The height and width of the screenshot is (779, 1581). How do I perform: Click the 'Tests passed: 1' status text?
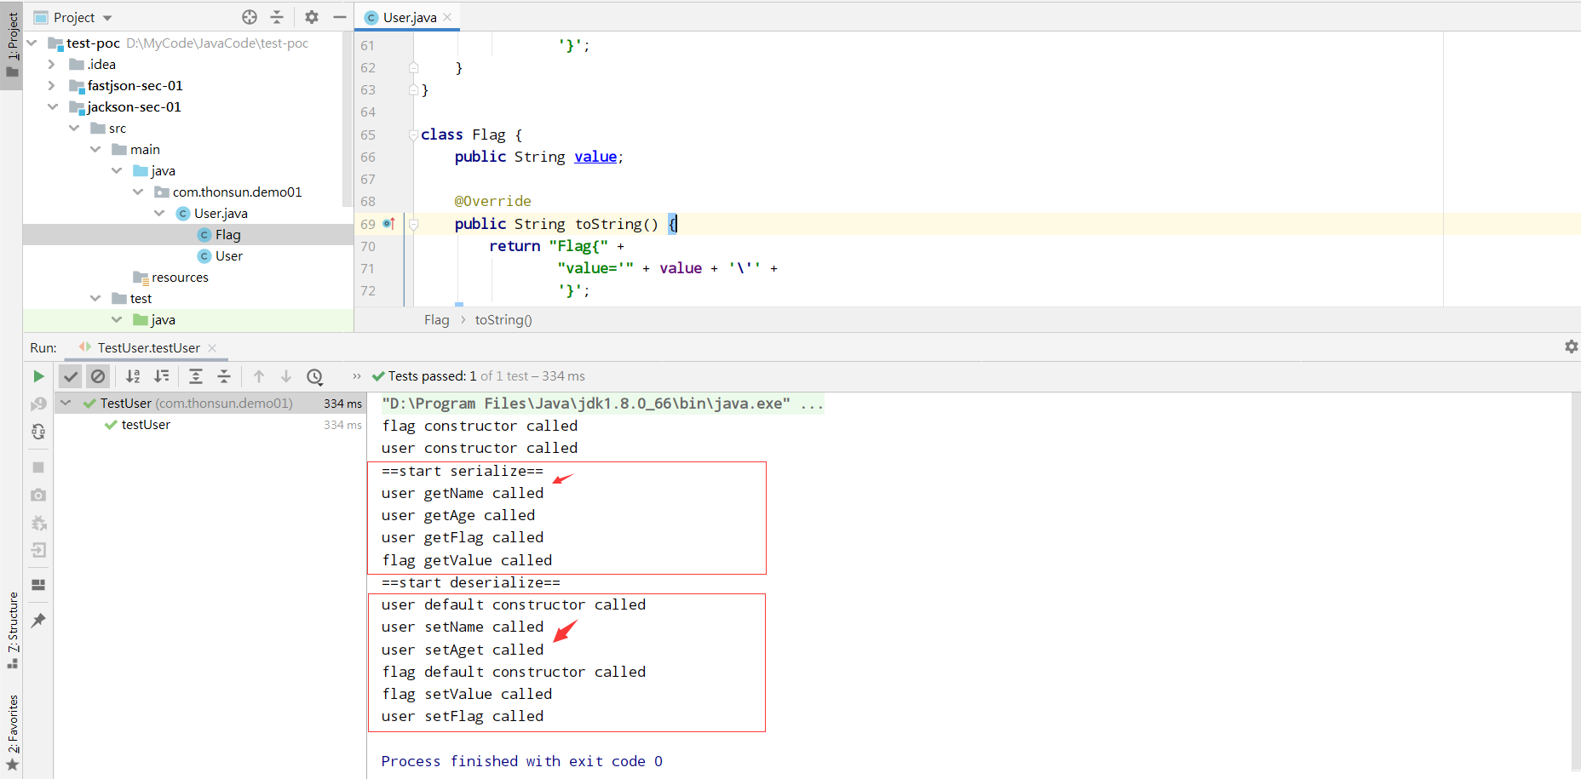click(432, 376)
